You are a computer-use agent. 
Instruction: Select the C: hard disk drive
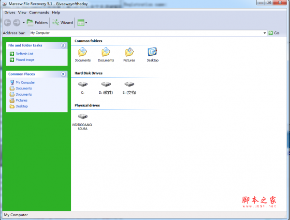pyautogui.click(x=83, y=88)
